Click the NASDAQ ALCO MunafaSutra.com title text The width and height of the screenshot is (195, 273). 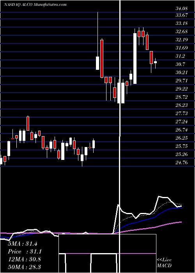click(35, 5)
